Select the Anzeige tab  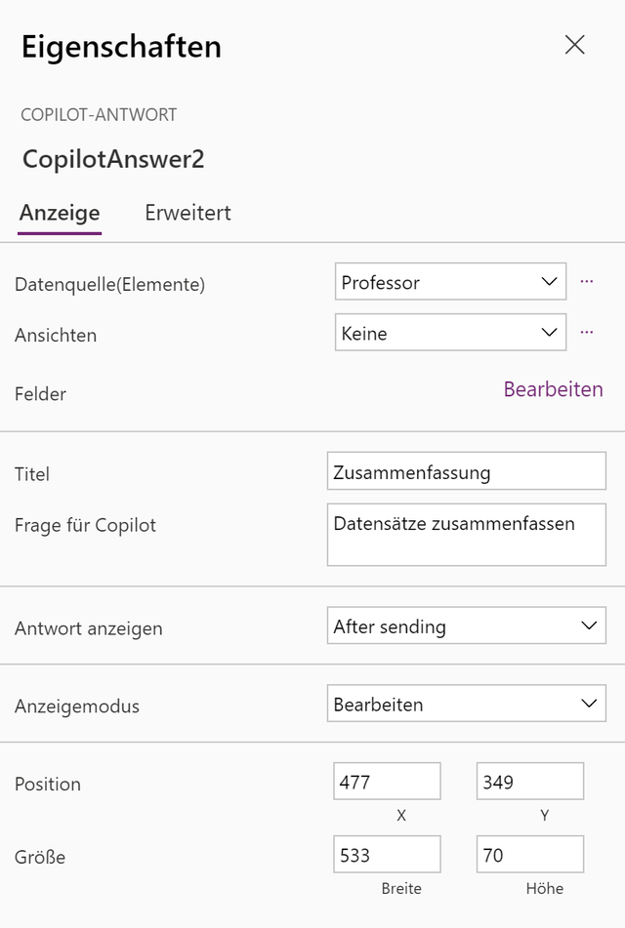coord(60,213)
